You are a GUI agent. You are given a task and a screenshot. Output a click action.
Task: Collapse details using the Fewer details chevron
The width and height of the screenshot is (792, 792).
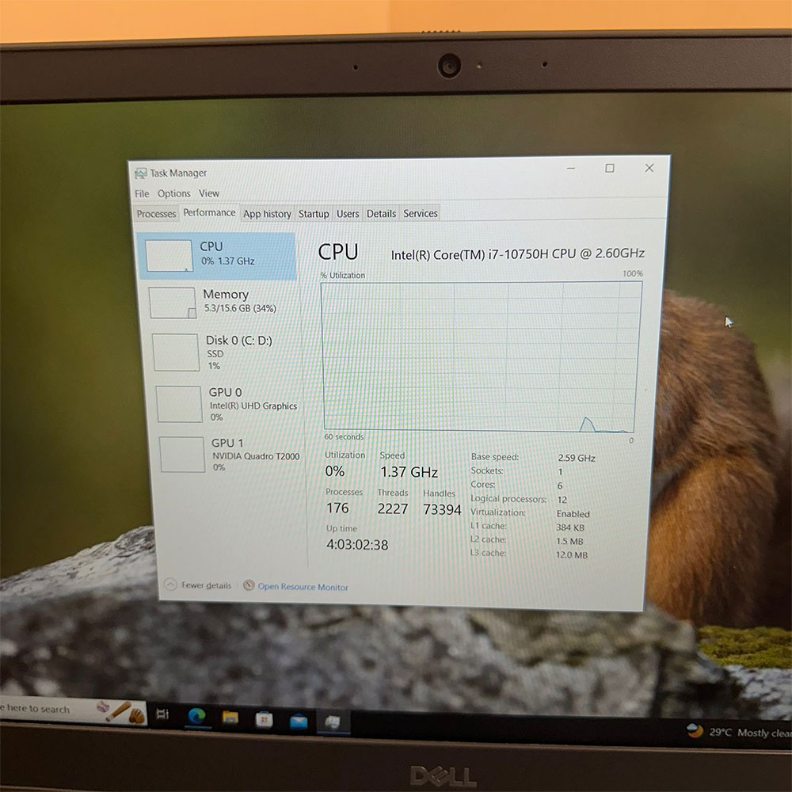(169, 584)
